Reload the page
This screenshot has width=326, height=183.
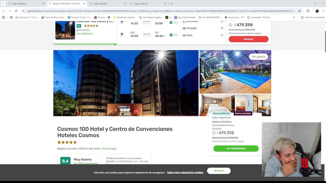pyautogui.click(x=16, y=11)
